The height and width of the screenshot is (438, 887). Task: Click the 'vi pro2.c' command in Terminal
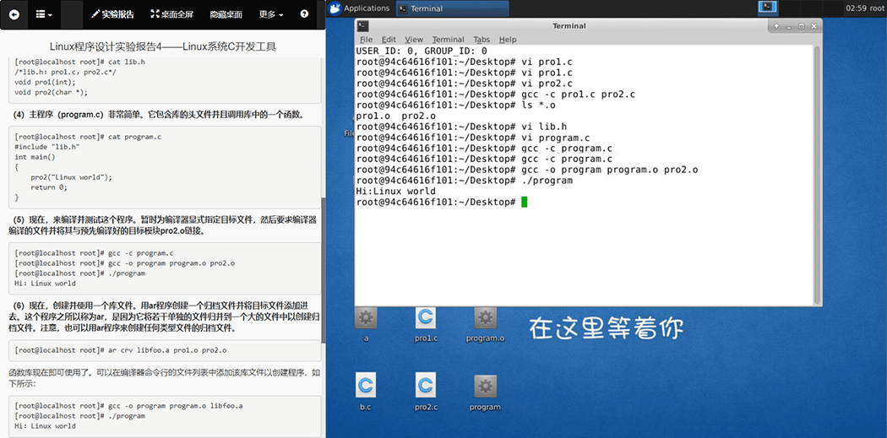click(547, 84)
